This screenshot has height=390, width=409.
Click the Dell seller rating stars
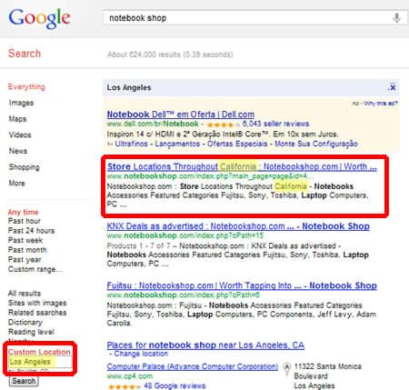[x=223, y=124]
